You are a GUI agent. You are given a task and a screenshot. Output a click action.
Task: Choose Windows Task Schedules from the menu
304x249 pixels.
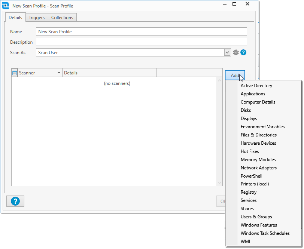point(265,233)
